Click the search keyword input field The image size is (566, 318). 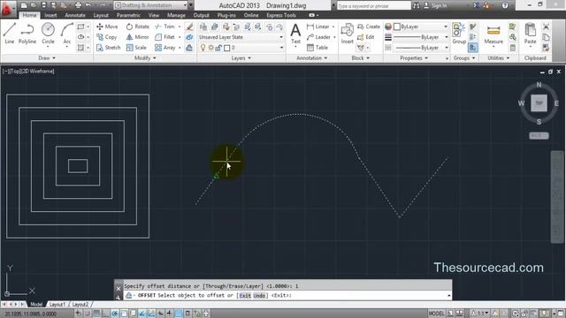[x=373, y=5]
